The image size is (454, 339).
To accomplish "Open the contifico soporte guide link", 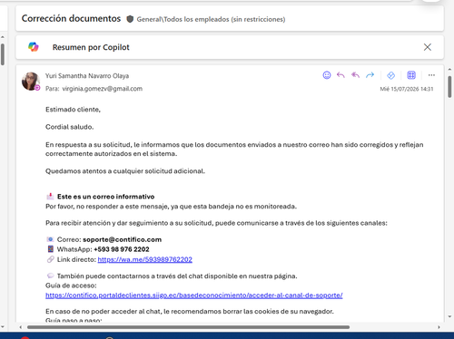I will 194,295.
